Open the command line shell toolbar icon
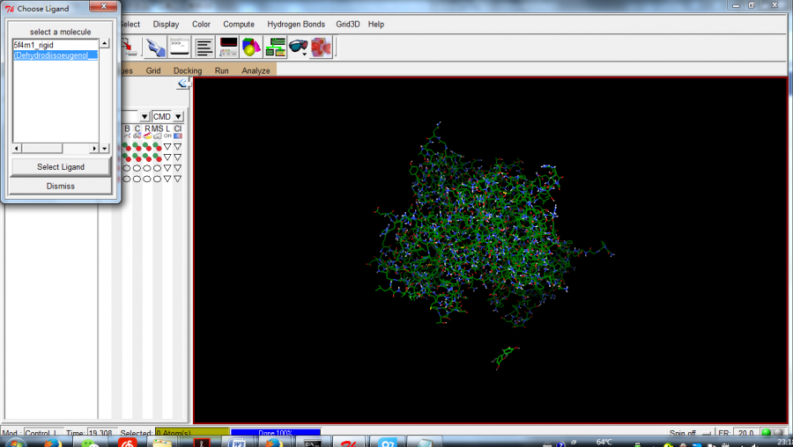This screenshot has height=447, width=793. (180, 48)
